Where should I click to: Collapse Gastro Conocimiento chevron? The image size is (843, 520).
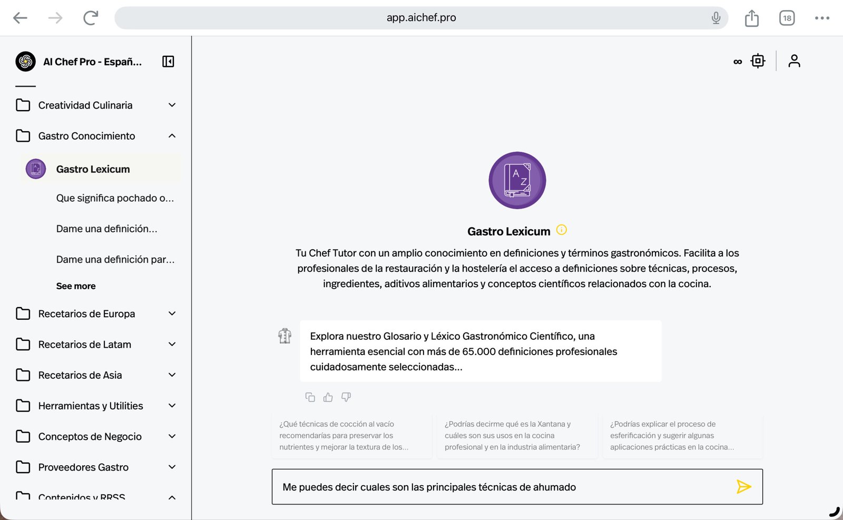pyautogui.click(x=172, y=136)
